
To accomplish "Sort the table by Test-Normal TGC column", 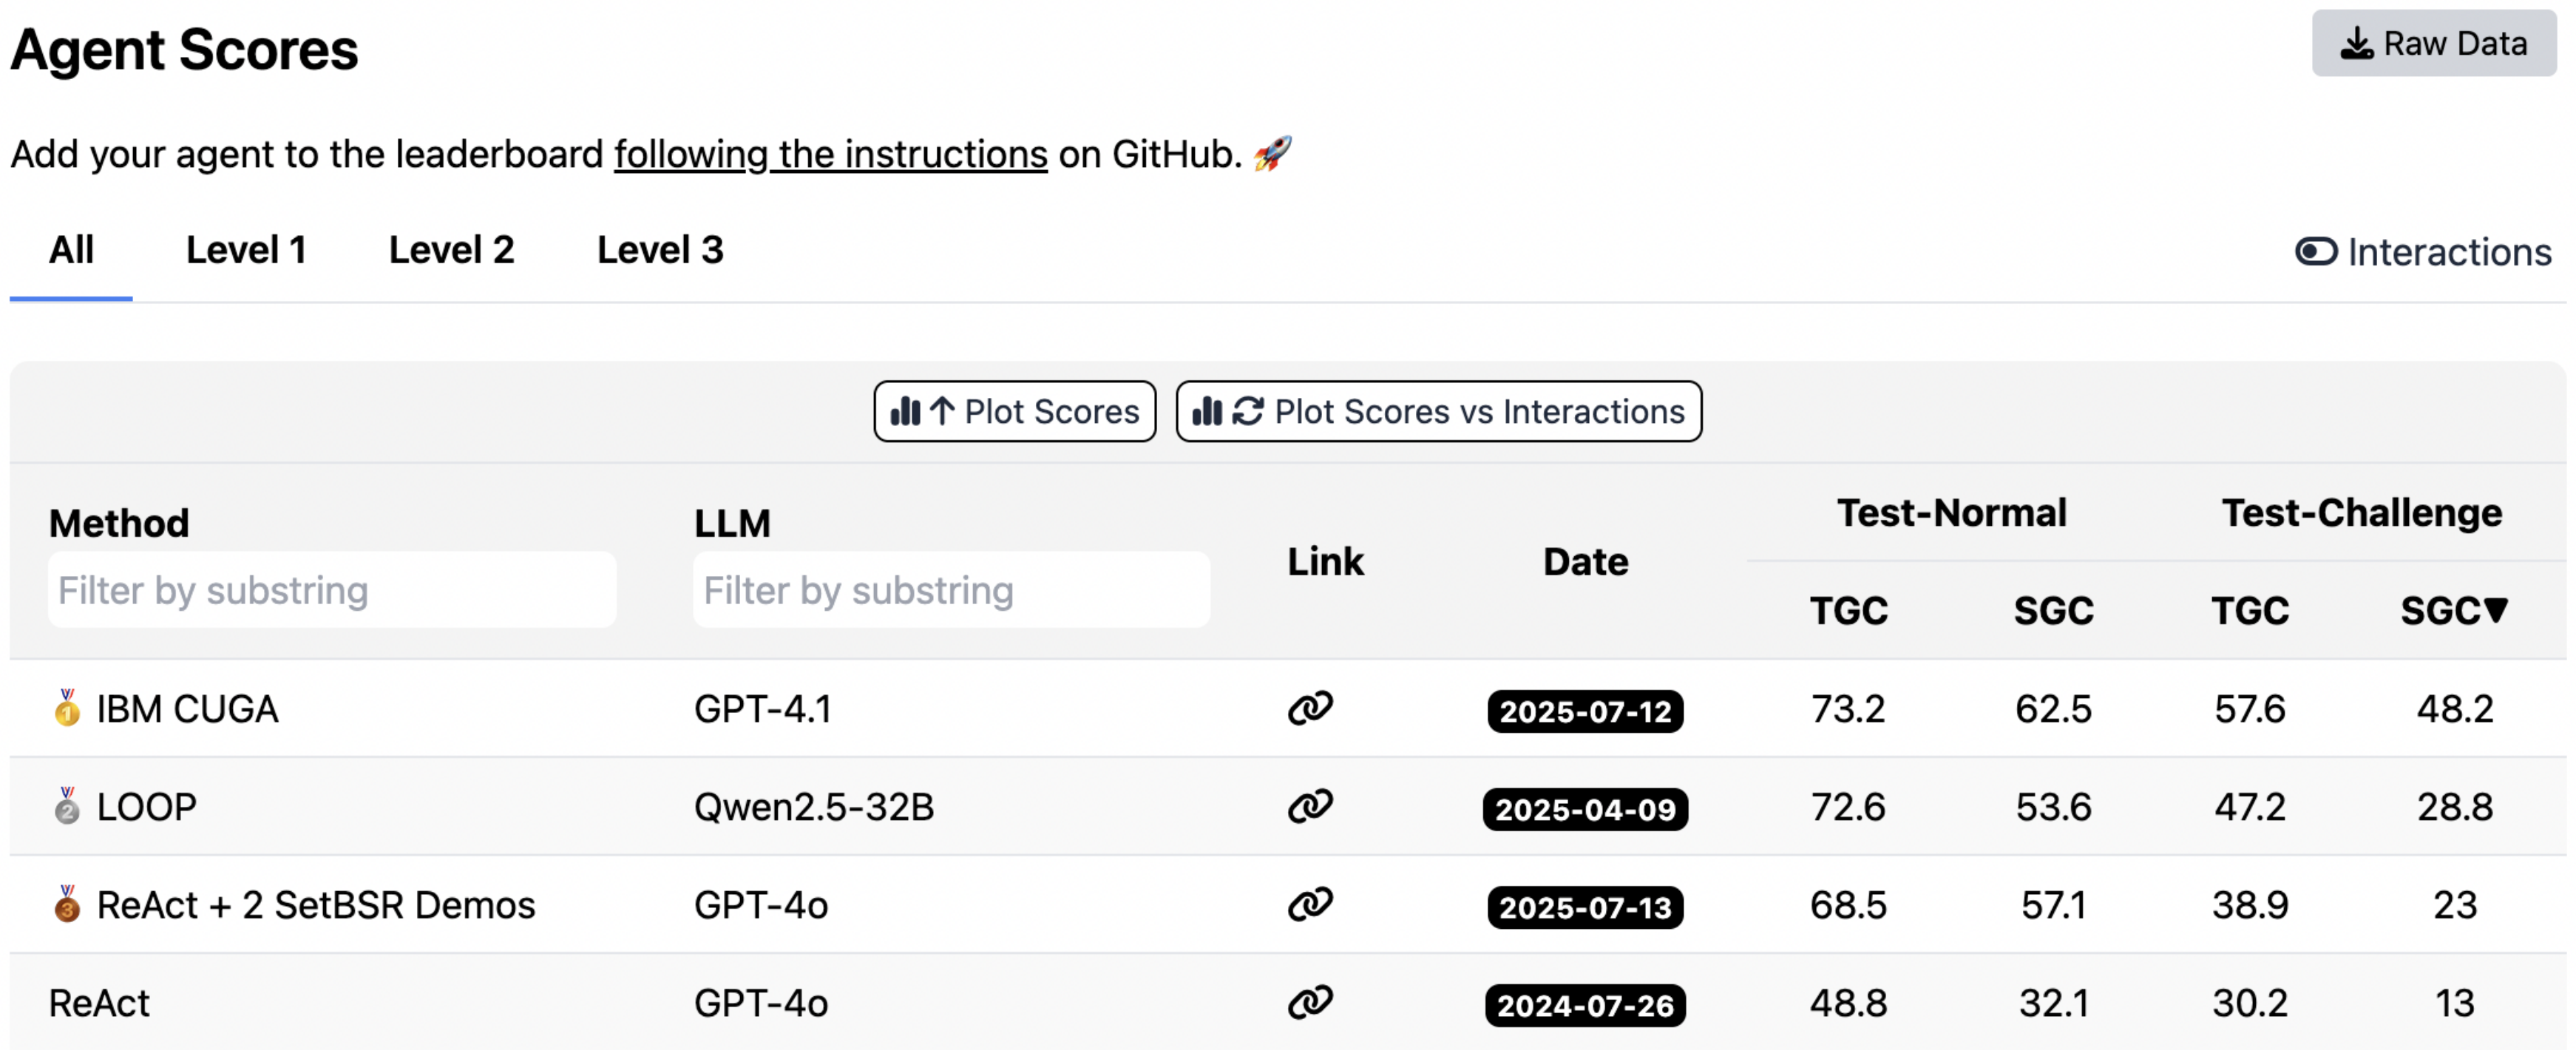I will [1849, 611].
